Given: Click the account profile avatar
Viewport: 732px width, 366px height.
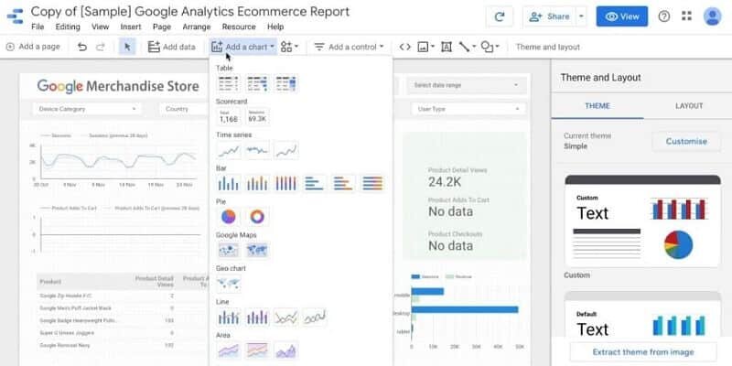Looking at the screenshot, I should click(713, 16).
